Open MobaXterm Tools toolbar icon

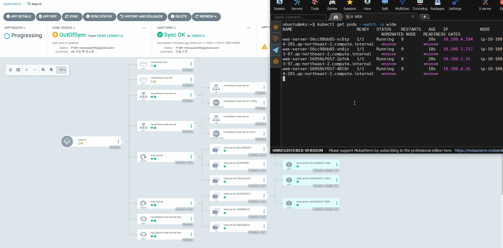tap(315, 5)
